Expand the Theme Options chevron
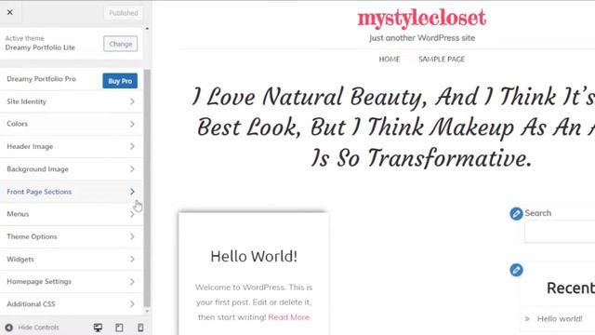The height and width of the screenshot is (335, 595). (132, 236)
